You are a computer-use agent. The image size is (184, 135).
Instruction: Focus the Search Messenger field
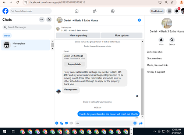[x=27, y=27]
